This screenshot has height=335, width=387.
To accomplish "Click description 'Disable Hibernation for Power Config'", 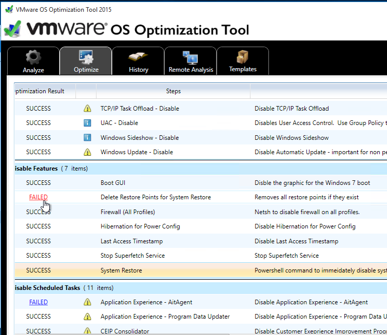I will coord(305,226).
